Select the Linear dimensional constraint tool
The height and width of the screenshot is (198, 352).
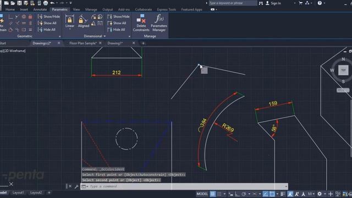(x=70, y=21)
